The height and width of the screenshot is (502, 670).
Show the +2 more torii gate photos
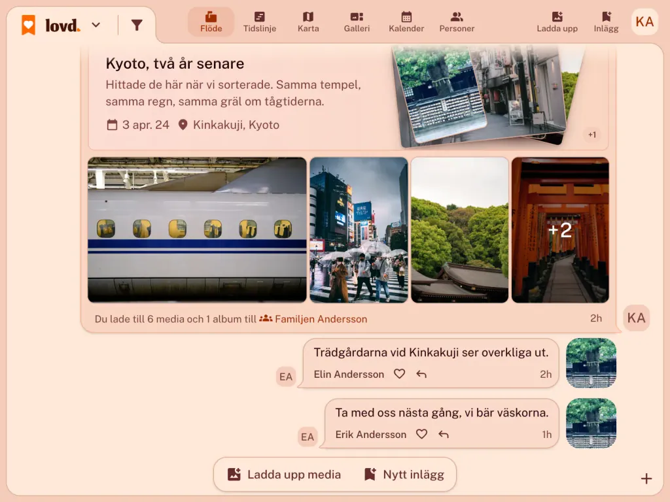coord(560,230)
